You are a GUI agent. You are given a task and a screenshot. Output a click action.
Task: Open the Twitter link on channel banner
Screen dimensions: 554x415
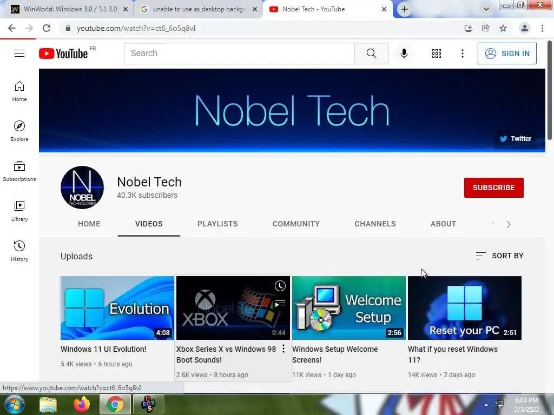pos(516,139)
